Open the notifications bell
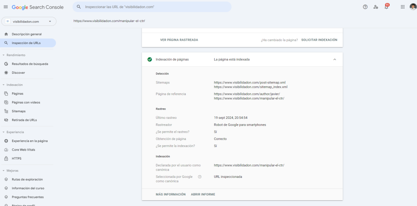The width and height of the screenshot is (417, 206). point(386,7)
